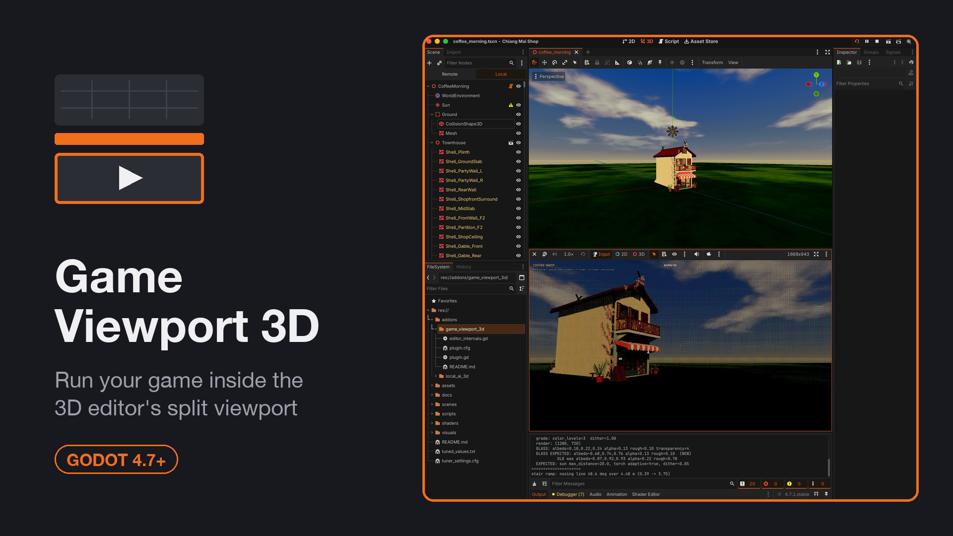The image size is (953, 536).
Task: Click the Filter Messages field
Action: click(x=643, y=484)
